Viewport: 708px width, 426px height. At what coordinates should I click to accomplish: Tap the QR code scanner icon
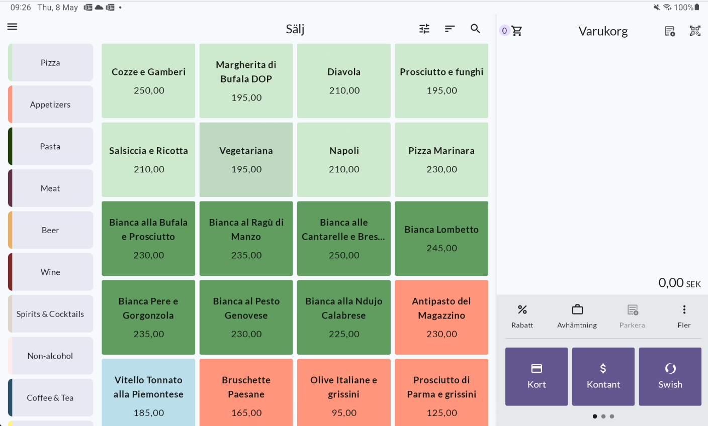[x=695, y=31]
